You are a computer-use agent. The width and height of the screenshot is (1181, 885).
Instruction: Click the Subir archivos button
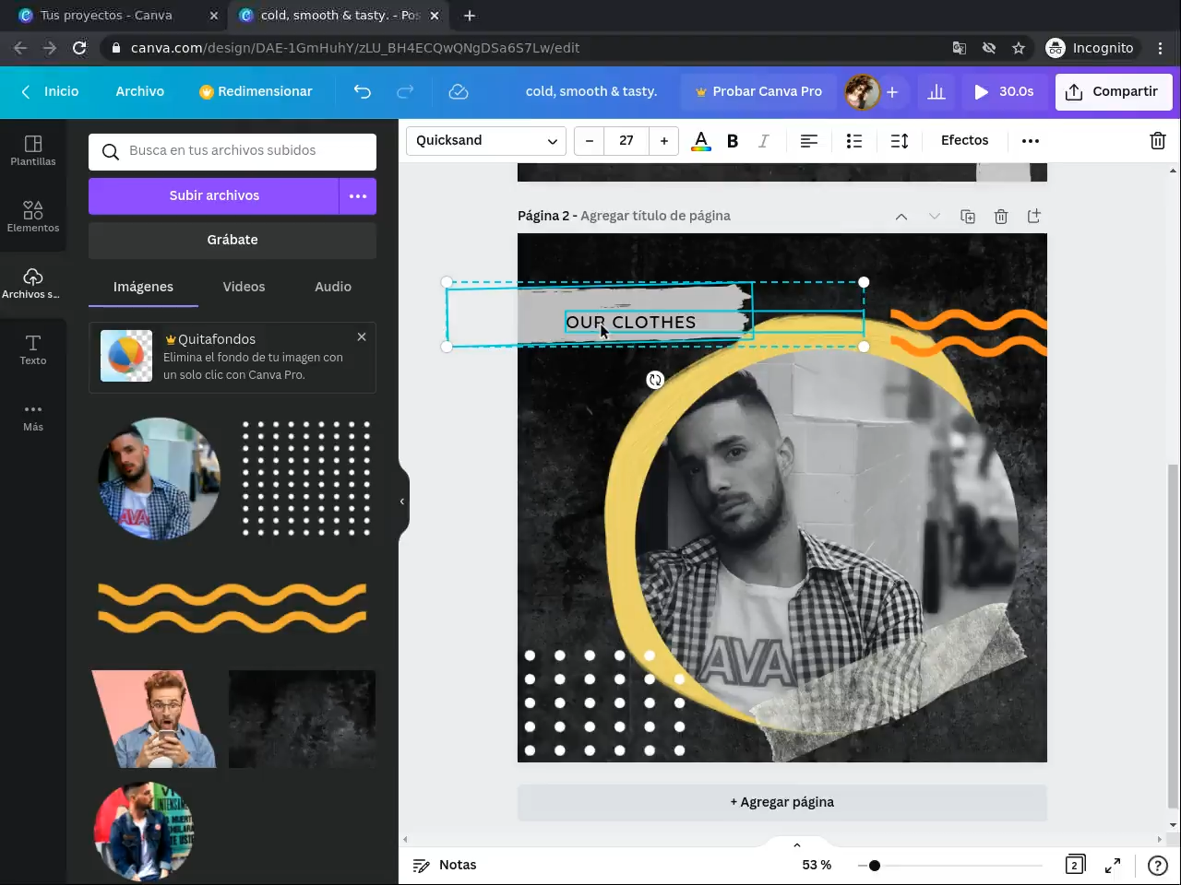[214, 196]
